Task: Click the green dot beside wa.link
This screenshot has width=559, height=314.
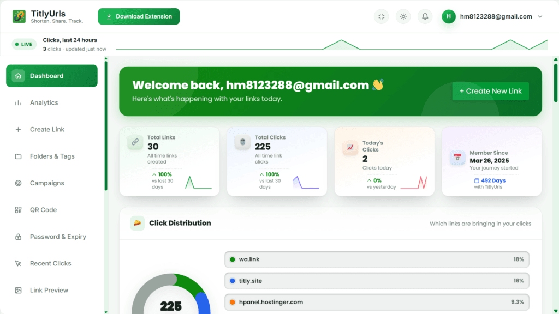Action: (x=233, y=259)
